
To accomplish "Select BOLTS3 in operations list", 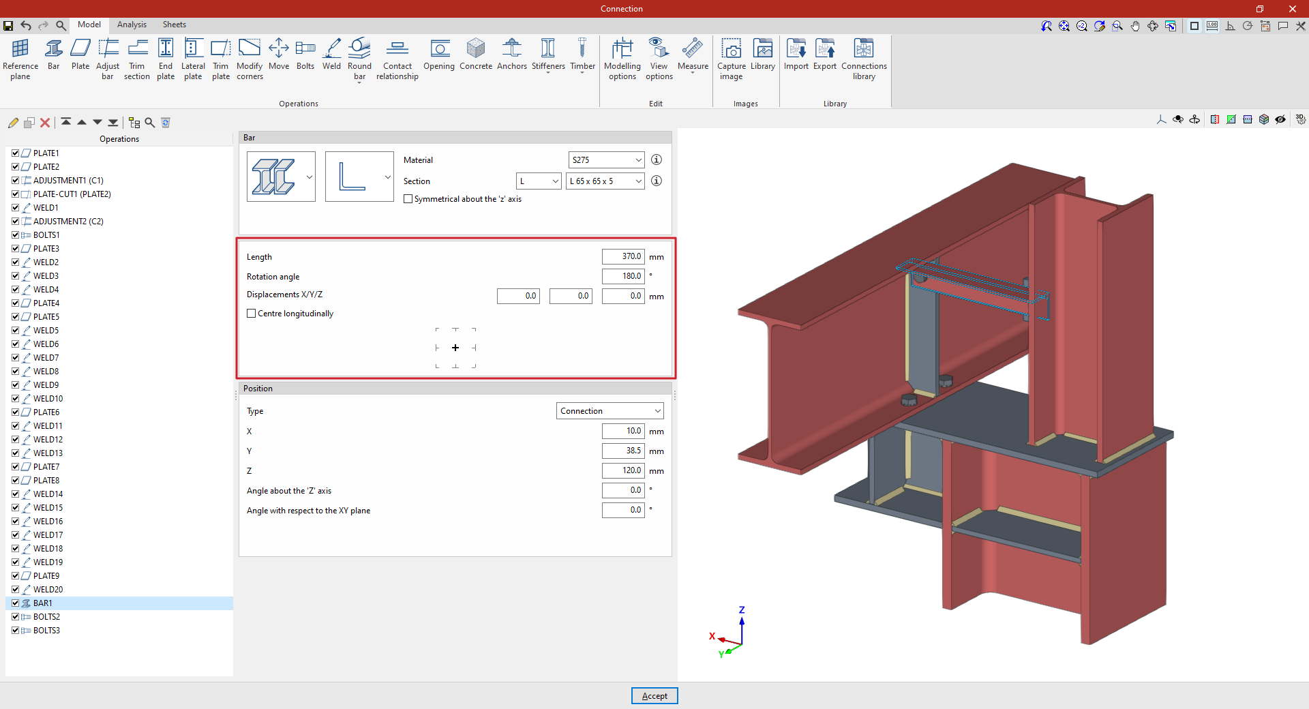I will pyautogui.click(x=46, y=631).
